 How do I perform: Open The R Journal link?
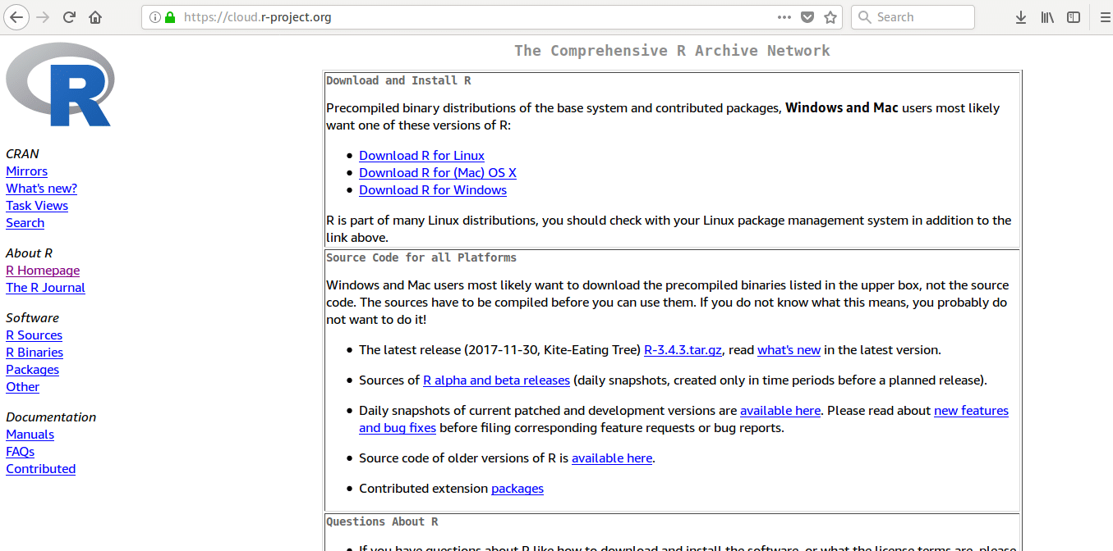point(45,288)
